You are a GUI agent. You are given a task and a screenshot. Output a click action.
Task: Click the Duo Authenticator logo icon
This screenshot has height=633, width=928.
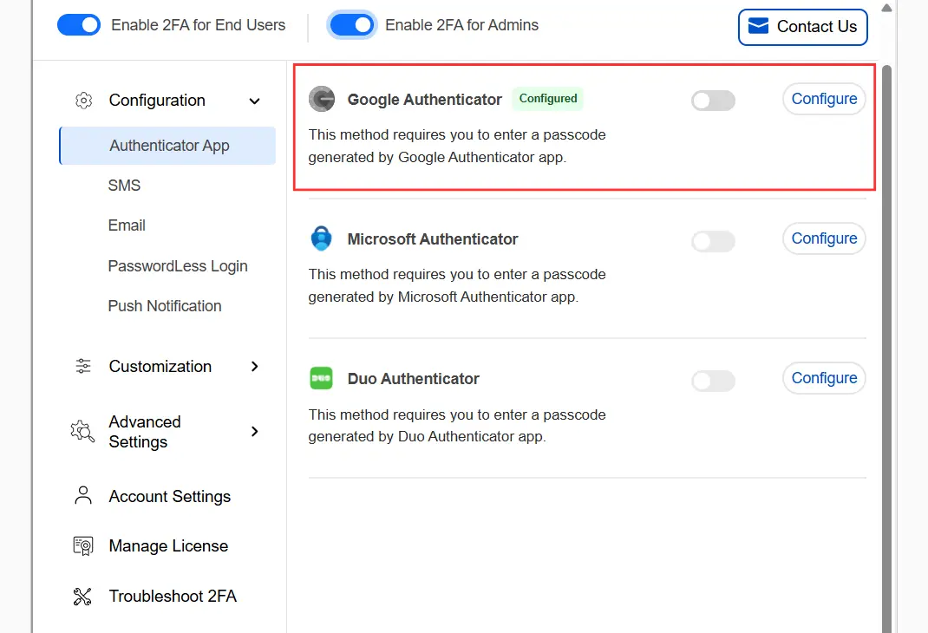tap(322, 378)
